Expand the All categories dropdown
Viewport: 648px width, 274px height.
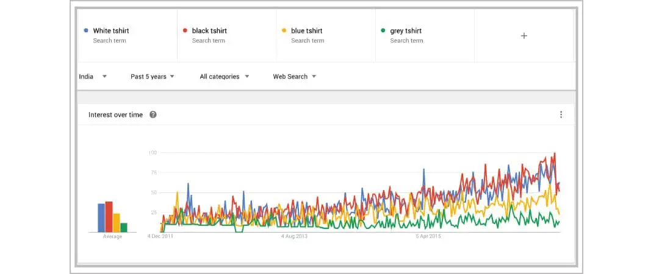tap(225, 77)
